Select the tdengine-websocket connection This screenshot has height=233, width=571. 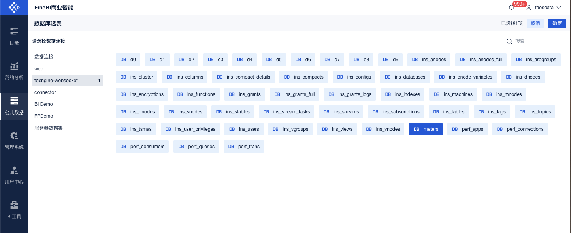(x=67, y=81)
